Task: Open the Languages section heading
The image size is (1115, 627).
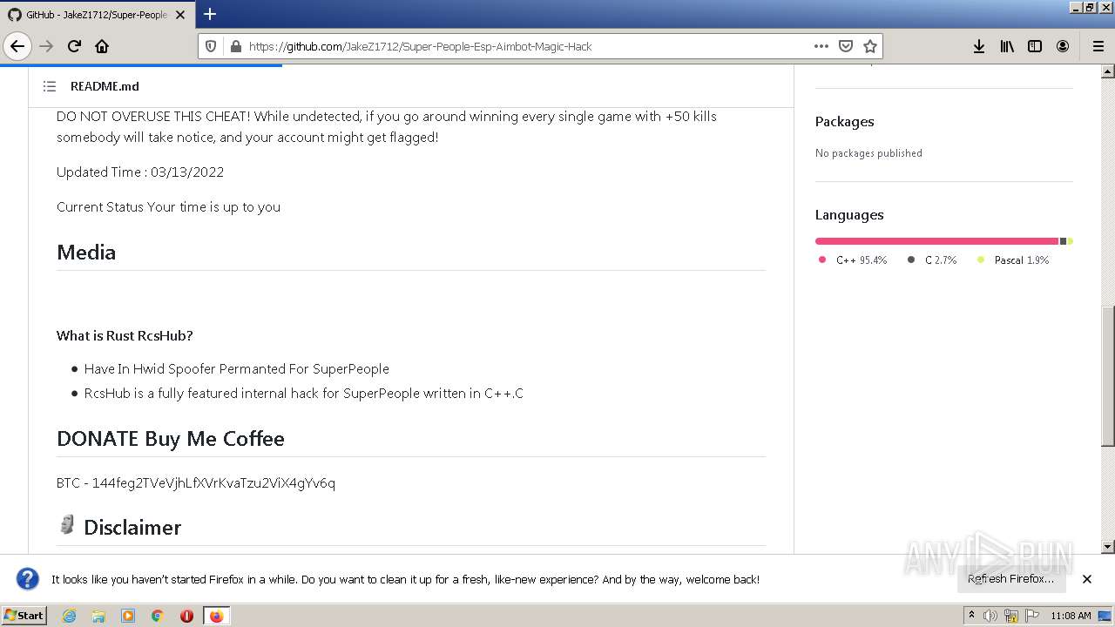Action: [x=849, y=215]
